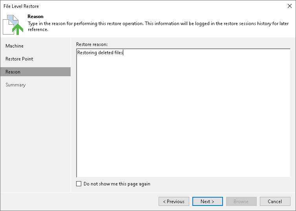Open the Restore Point step

tap(19, 59)
